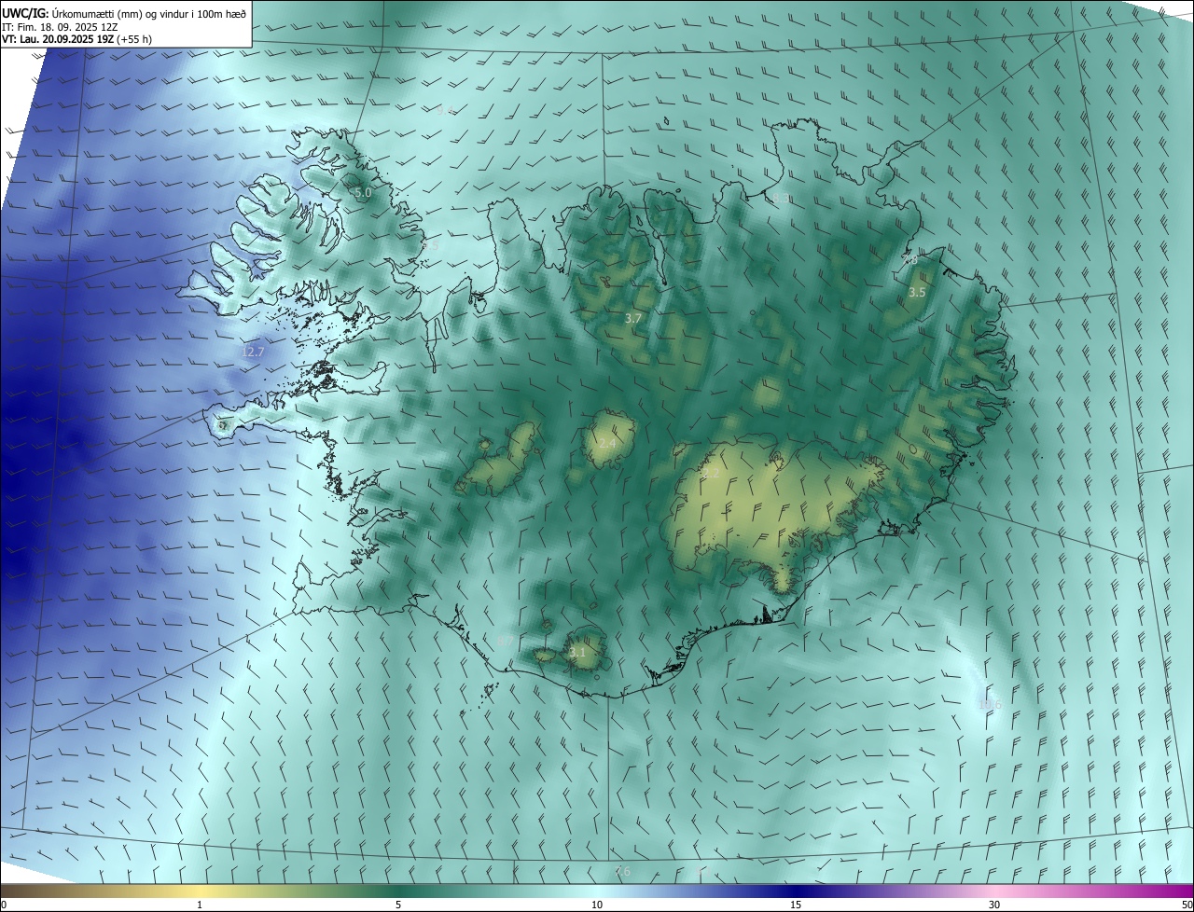Viewport: 1194px width, 912px height.
Task: Pick the dark navy colour above the 15 tick
Action: coord(796,891)
